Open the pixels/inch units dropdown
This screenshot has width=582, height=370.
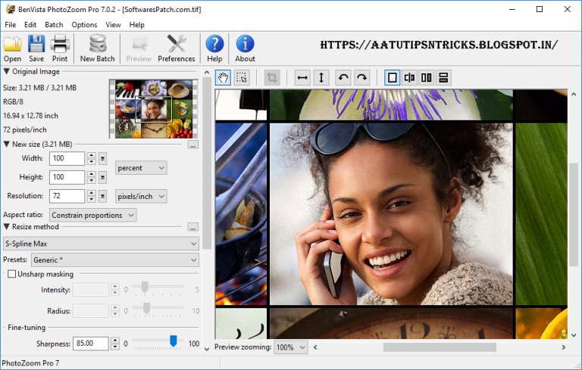coord(141,197)
